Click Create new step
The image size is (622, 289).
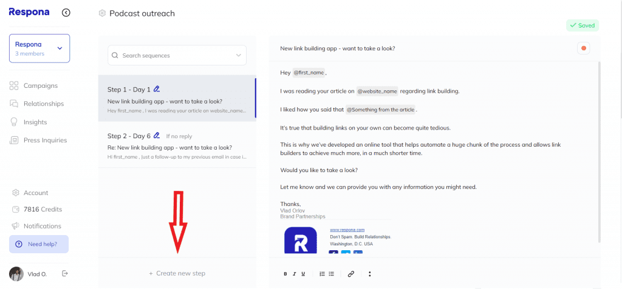(177, 273)
